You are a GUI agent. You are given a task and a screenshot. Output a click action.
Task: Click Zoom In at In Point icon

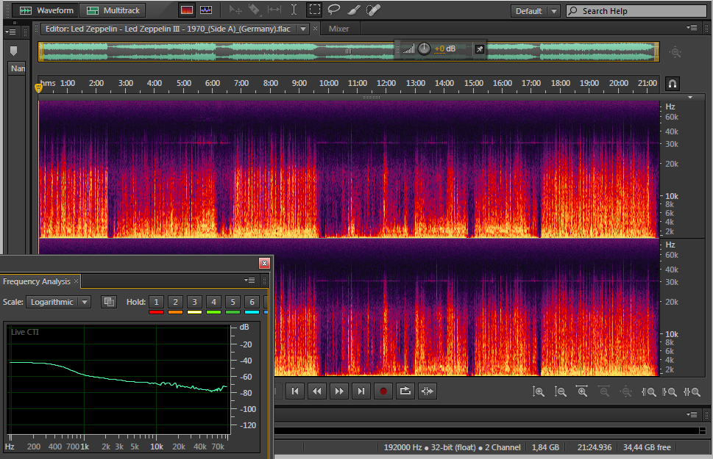coord(648,391)
